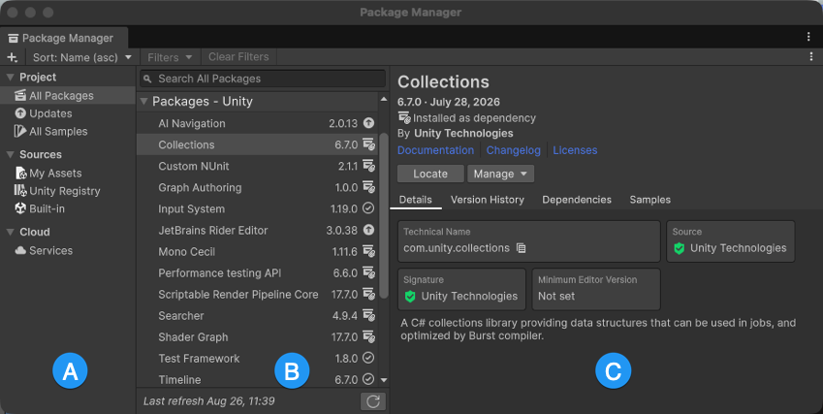Open the window tab's three-dot menu
The image size is (823, 414).
click(808, 36)
